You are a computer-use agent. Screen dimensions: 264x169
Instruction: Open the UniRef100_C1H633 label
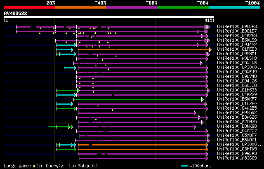237,90
